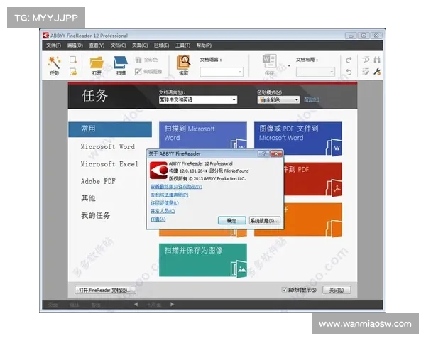This screenshot has height=341, width=426.
Task: Select the Microsoft Excel task category
Action: click(x=109, y=164)
